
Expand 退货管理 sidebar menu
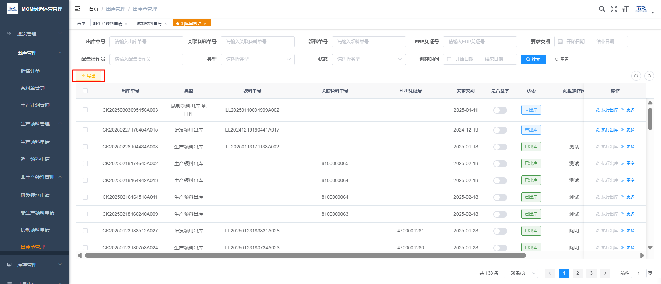click(x=34, y=34)
